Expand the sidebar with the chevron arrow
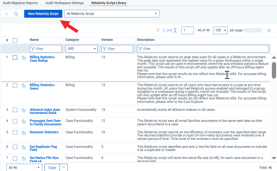277x171 pixels. tap(6, 14)
